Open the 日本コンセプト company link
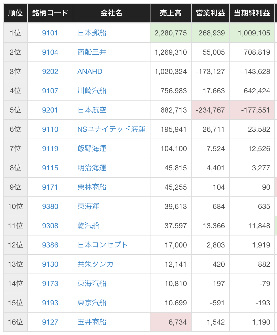Viewport: 277px width, 335px height. 103,245
